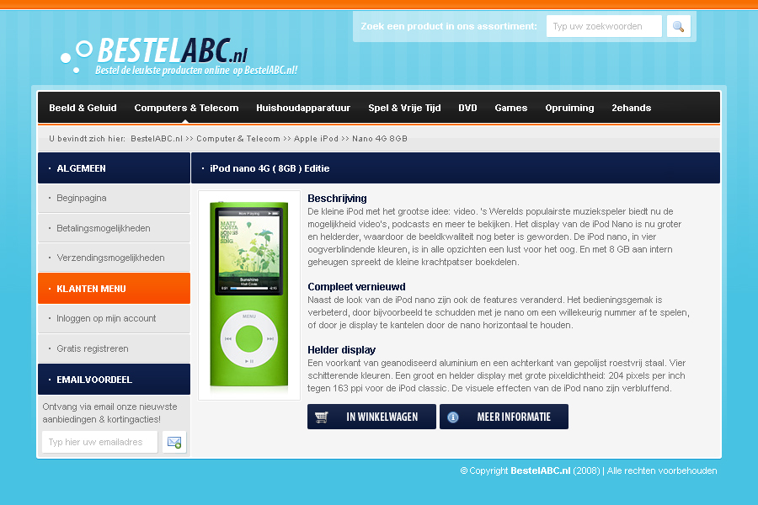Screen dimensions: 758x505
Task: Click the EMAILVOORDEEL sidebar header
Action: (x=114, y=380)
